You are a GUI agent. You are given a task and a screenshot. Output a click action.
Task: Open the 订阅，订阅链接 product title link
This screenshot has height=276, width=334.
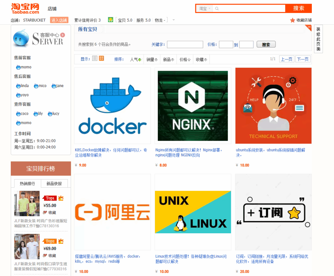point(272,259)
